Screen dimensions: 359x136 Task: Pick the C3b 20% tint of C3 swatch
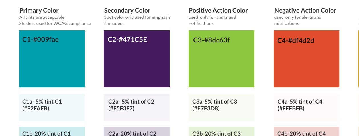pos(221,132)
